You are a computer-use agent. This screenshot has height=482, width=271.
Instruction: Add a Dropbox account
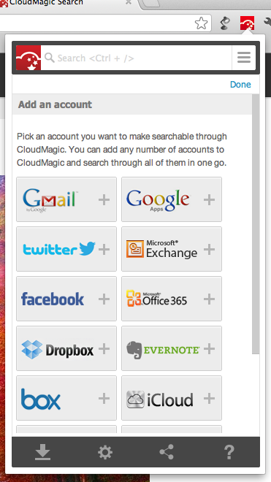point(66,348)
